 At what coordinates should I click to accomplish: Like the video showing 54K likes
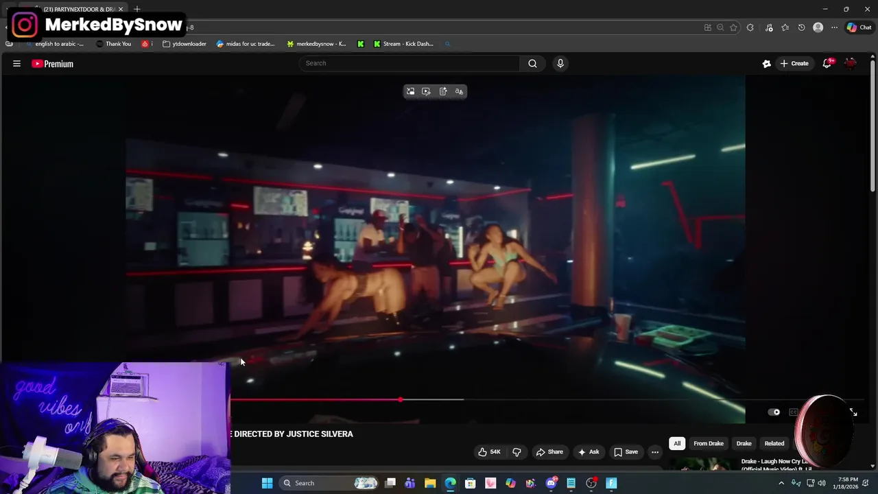tap(489, 452)
